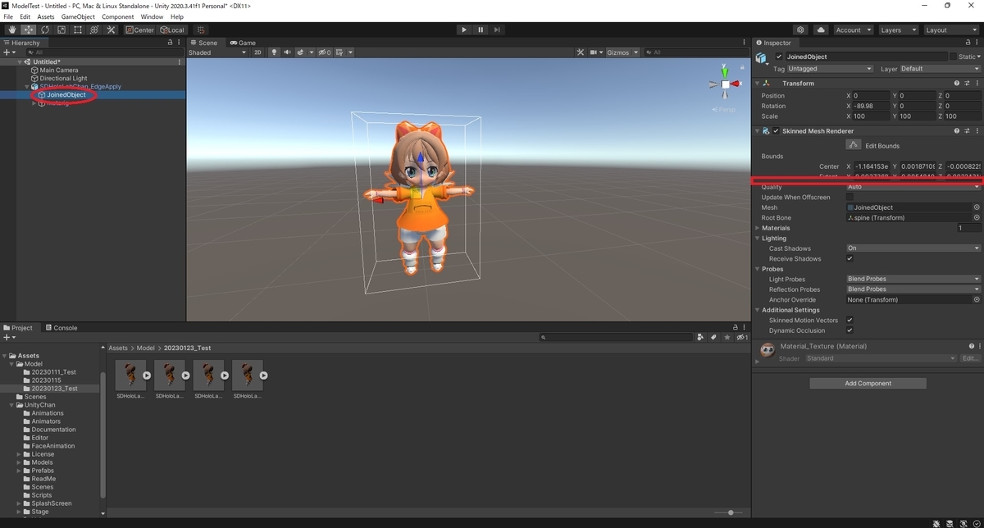This screenshot has width=984, height=528.
Task: Click the Pause button
Action: pyautogui.click(x=481, y=30)
